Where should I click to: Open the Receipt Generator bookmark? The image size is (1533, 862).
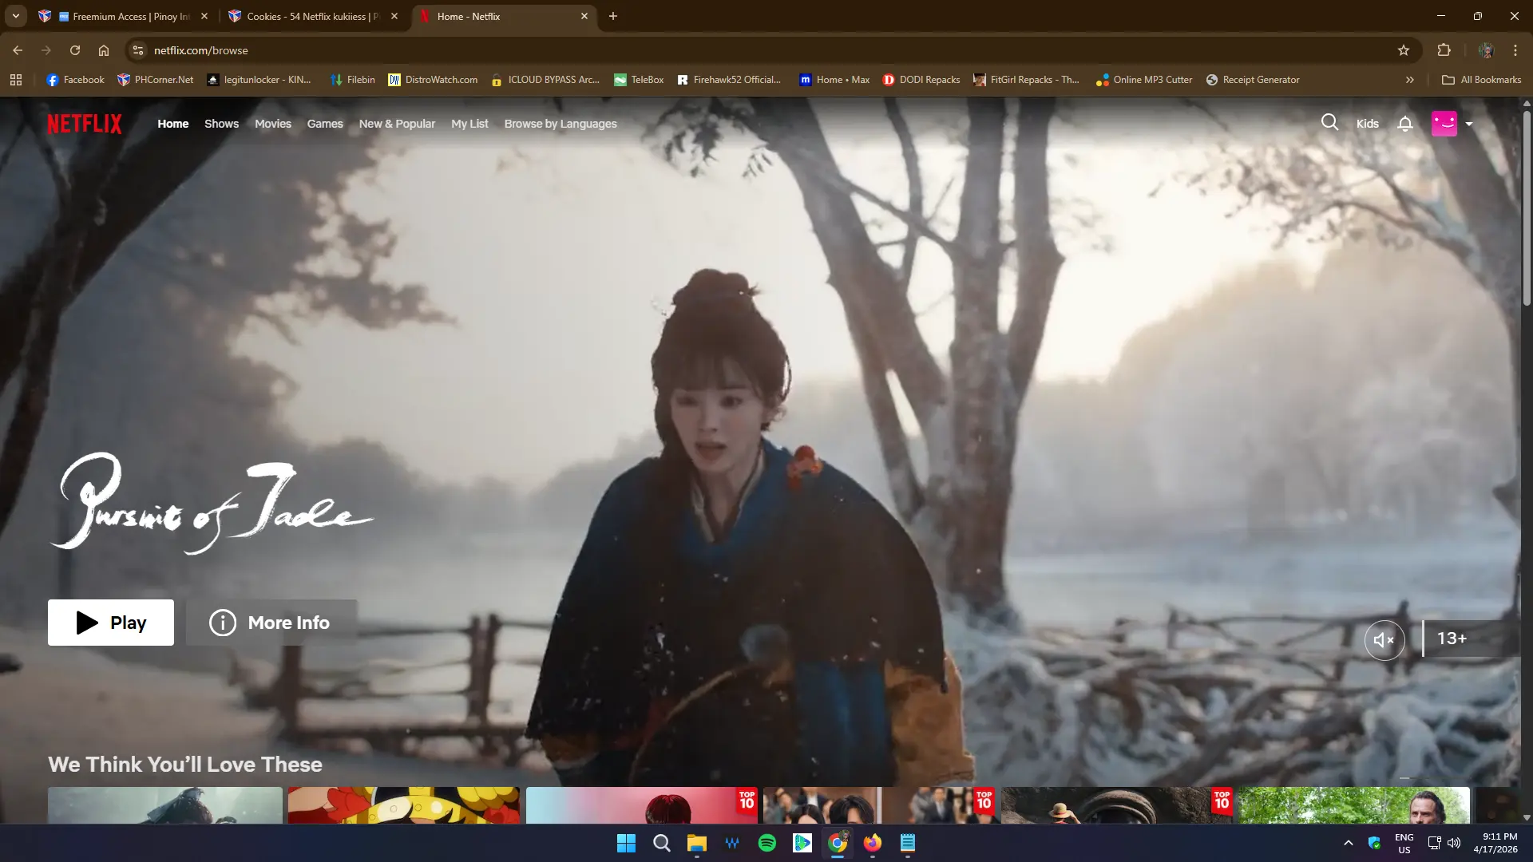[1253, 80]
